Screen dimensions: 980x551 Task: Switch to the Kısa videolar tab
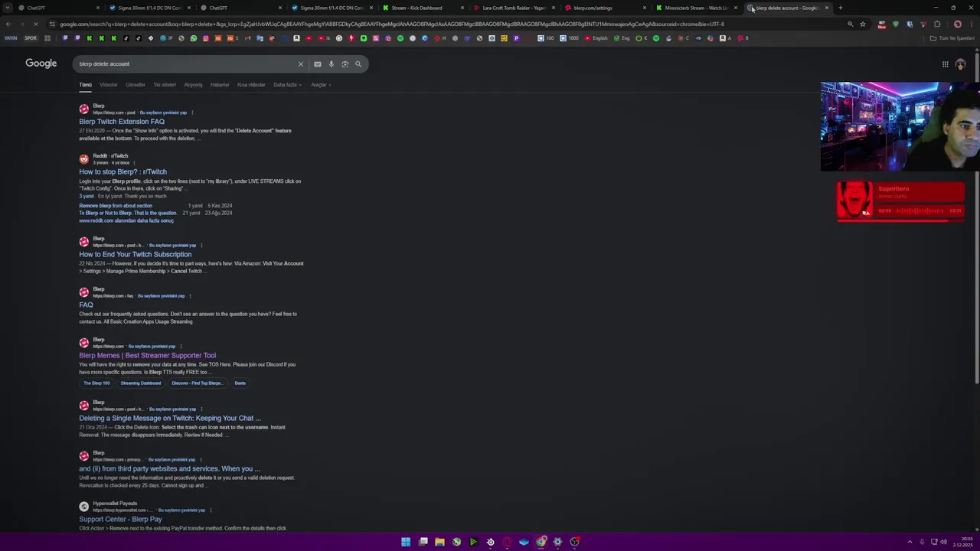(x=251, y=85)
